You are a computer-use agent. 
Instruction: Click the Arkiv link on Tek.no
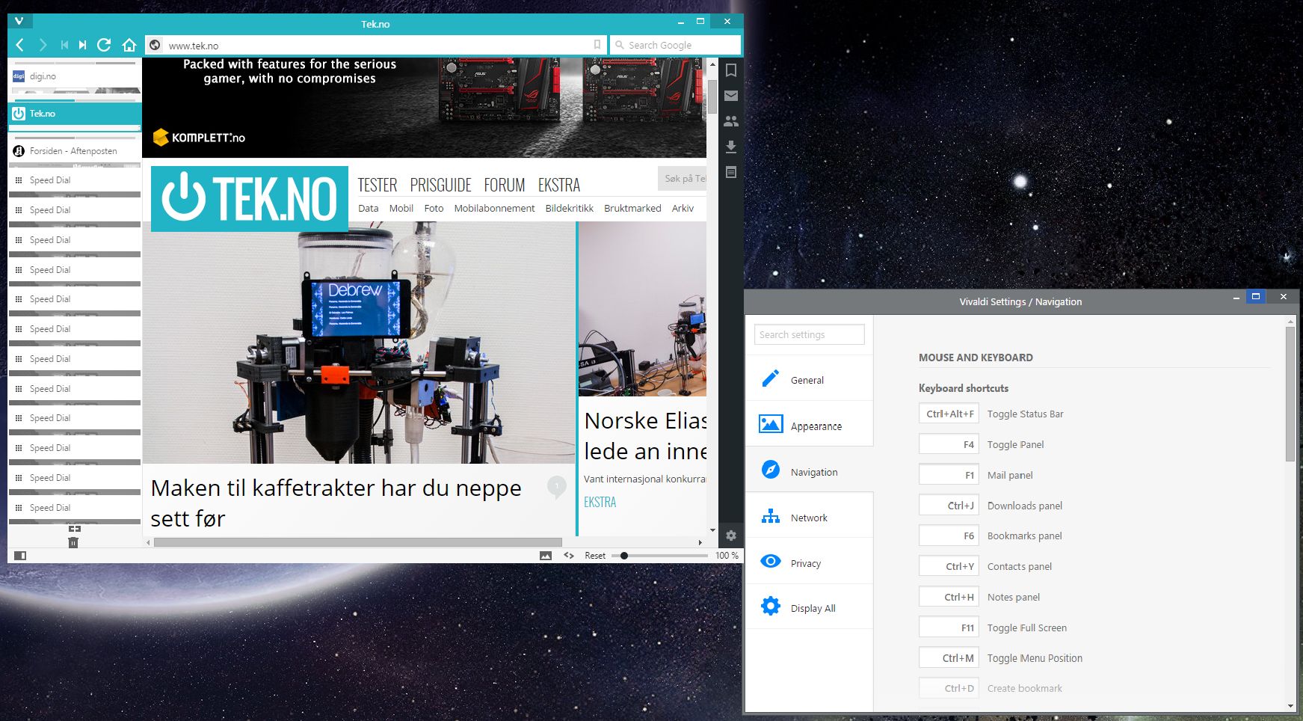[683, 208]
